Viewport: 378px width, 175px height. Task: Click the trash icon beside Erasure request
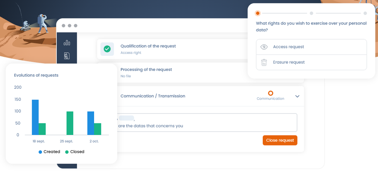[264, 62]
